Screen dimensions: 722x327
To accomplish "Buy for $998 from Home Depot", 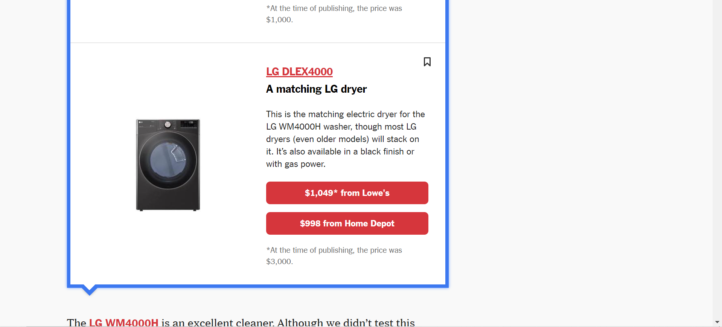I will tap(347, 223).
